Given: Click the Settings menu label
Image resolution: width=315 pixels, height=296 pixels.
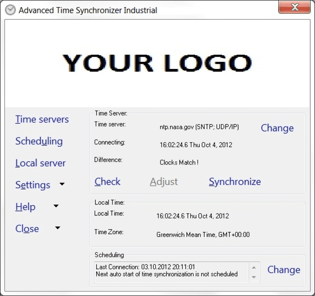Looking at the screenshot, I should coord(33,185).
